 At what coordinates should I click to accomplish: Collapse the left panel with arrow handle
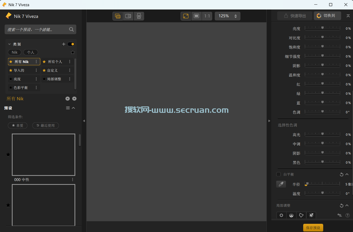click(84, 121)
